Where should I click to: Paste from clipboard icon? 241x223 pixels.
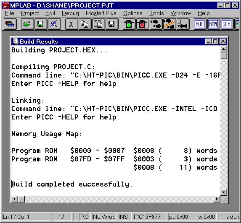point(98,24)
